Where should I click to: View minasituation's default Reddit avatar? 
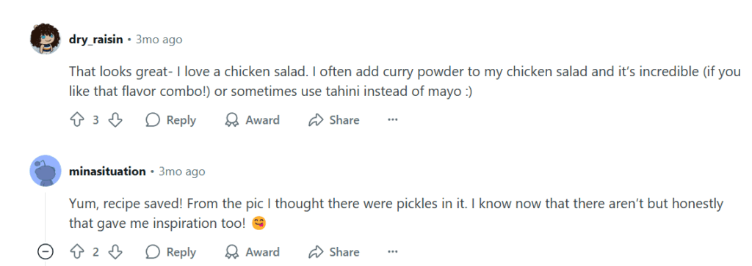(x=46, y=171)
